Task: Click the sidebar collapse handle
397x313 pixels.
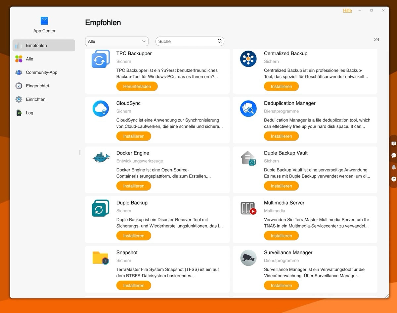Action: pos(80,153)
